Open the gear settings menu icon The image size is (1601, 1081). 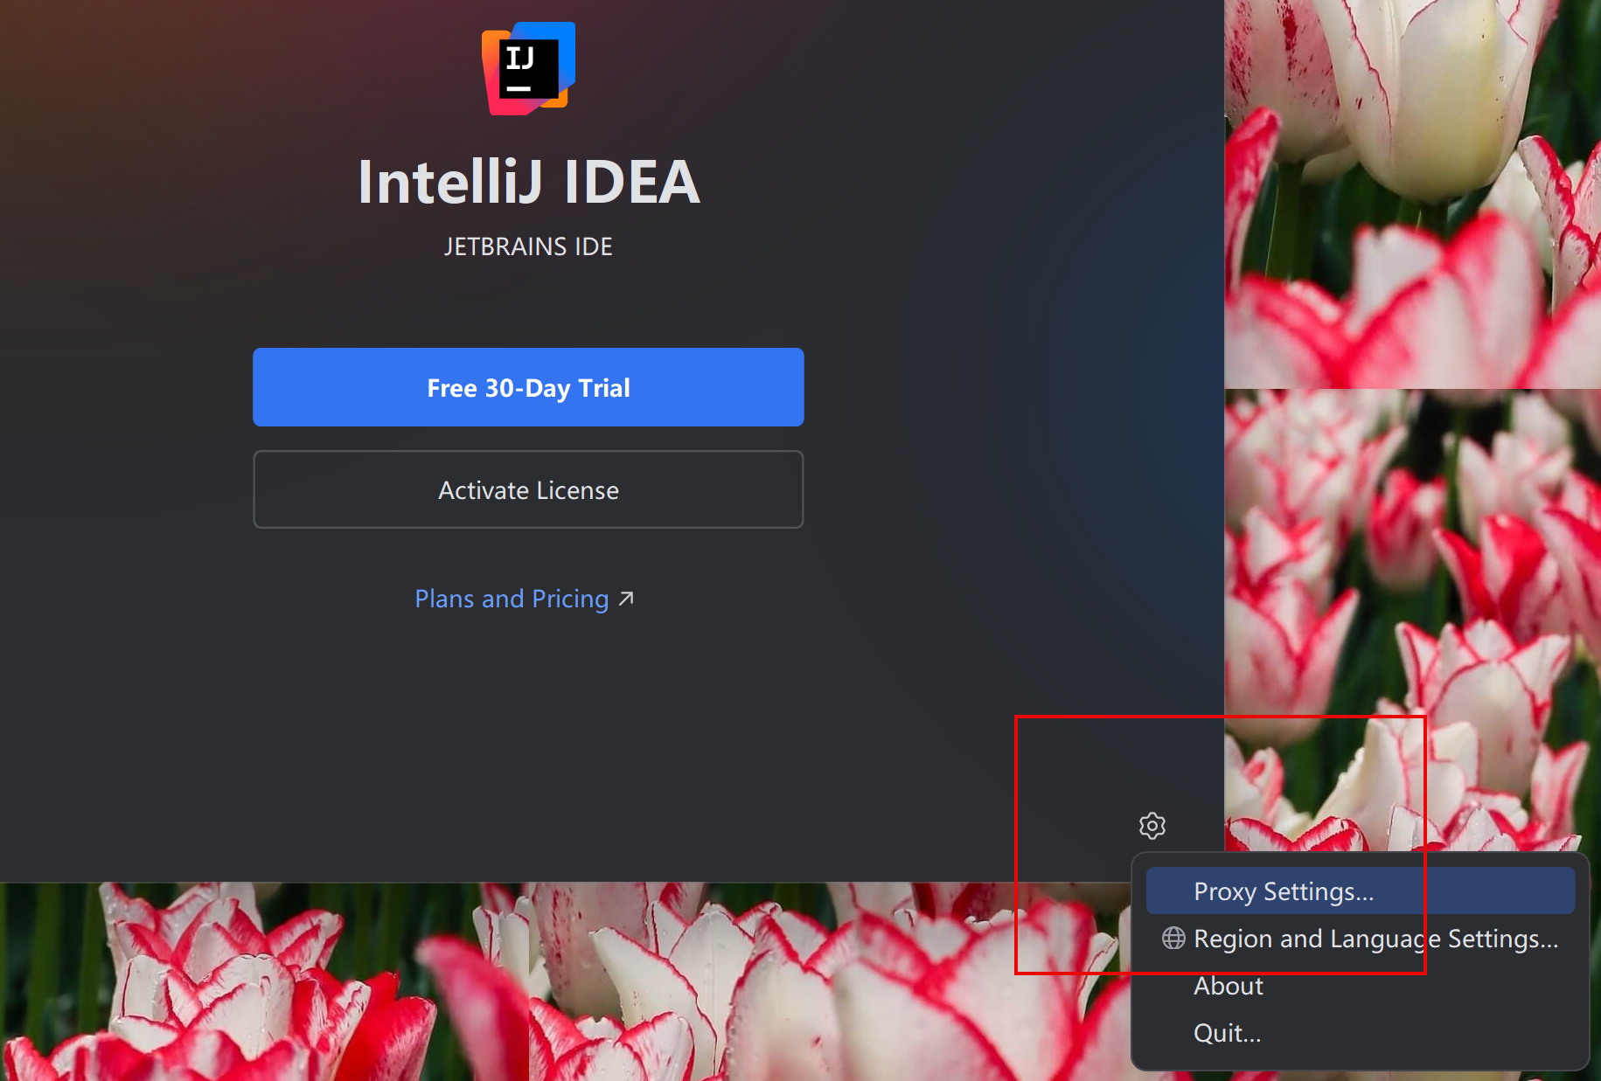(x=1152, y=826)
